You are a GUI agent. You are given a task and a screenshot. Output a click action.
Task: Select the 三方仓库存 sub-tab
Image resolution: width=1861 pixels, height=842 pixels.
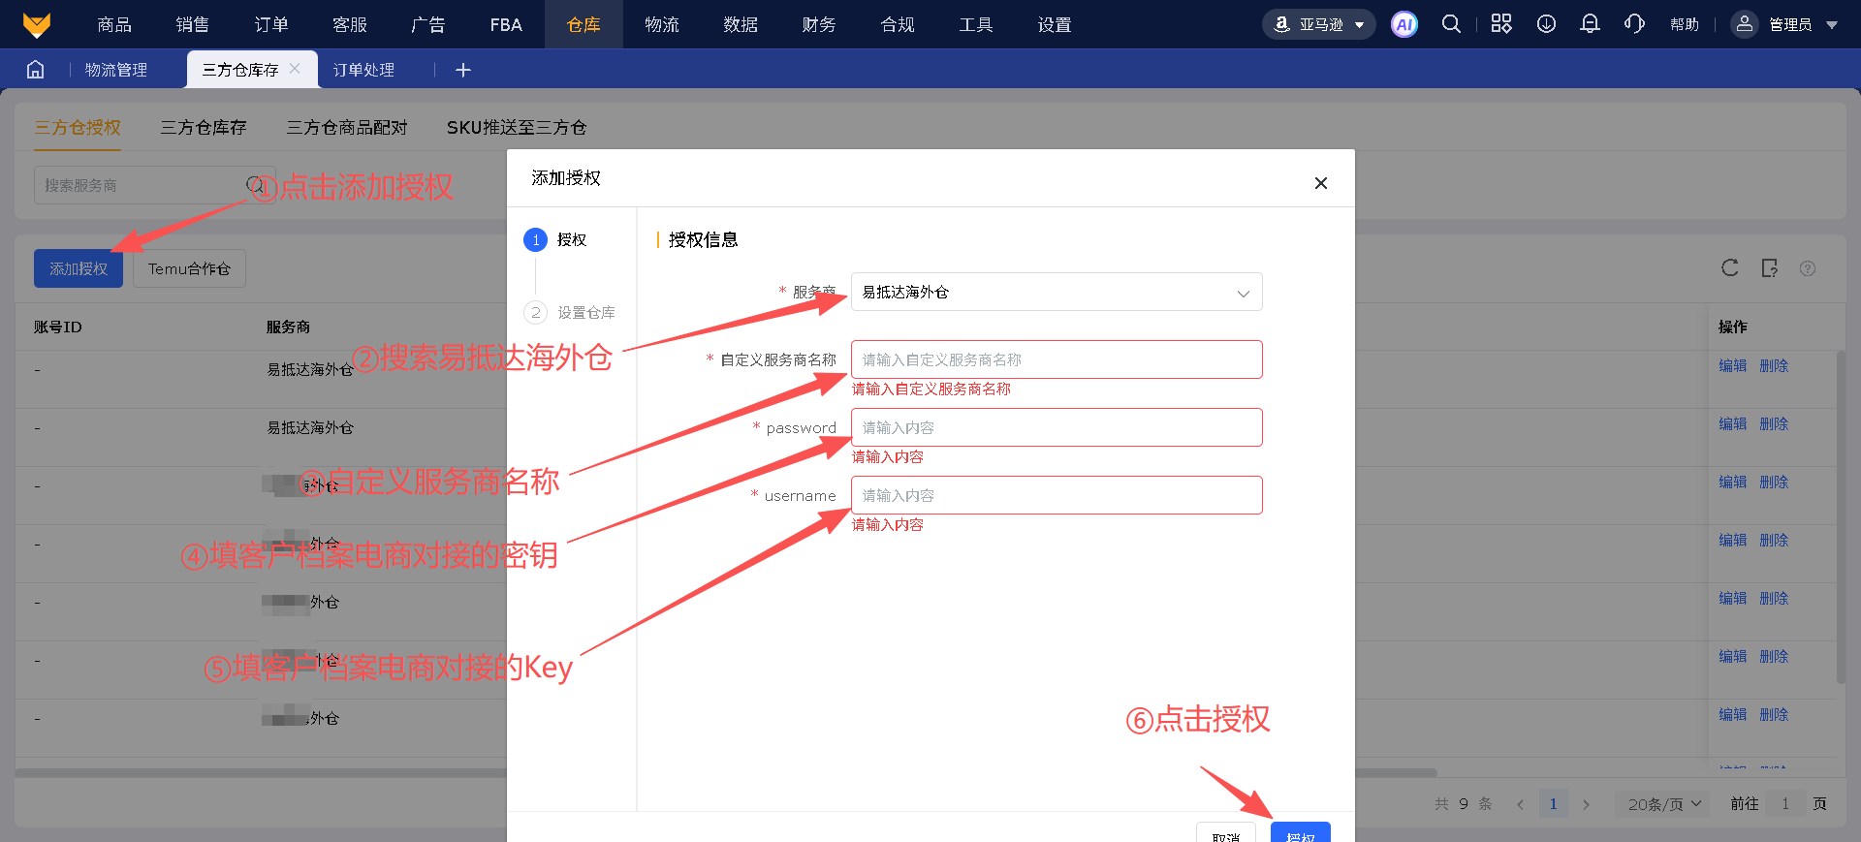tap(204, 127)
